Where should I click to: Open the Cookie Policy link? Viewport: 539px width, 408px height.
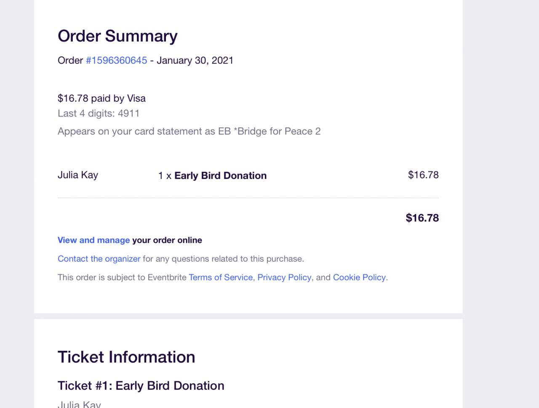point(359,277)
